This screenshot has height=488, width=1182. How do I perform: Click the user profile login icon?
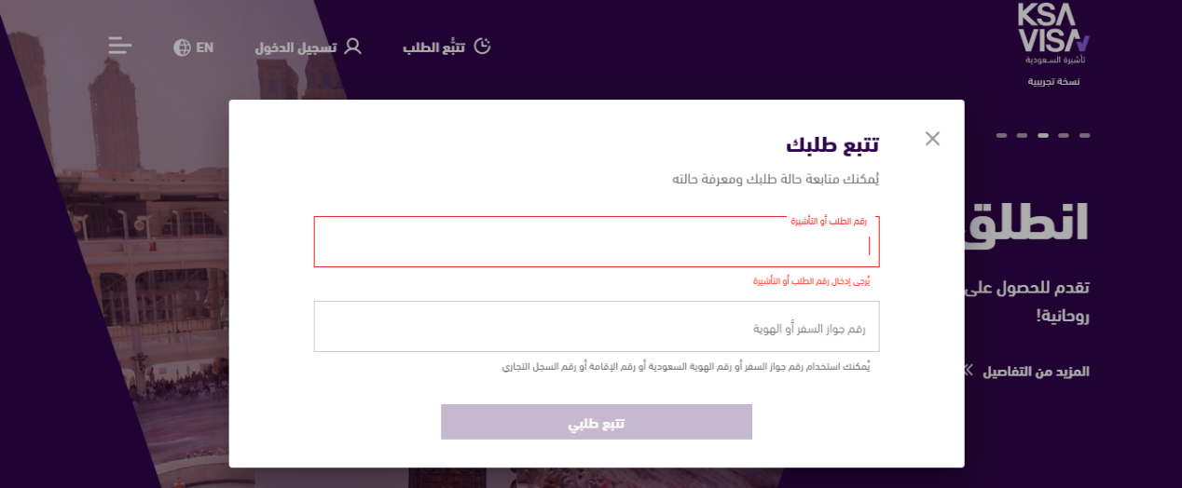[x=352, y=46]
